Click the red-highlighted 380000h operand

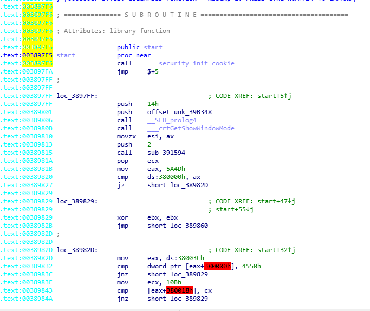tap(217, 266)
